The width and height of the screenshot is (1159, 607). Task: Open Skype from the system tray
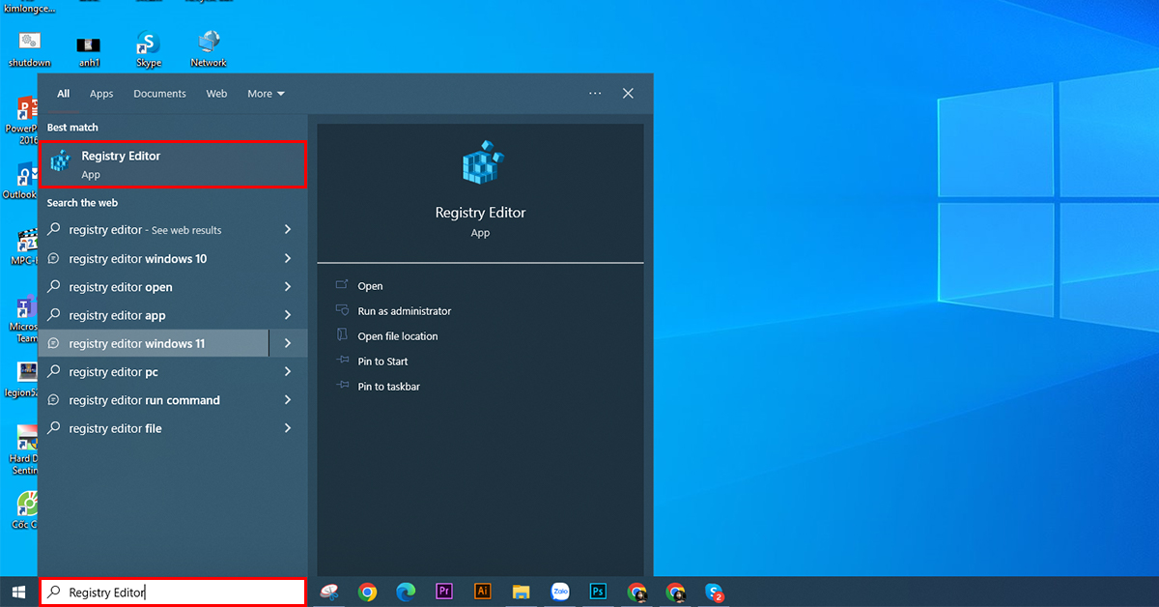click(716, 591)
